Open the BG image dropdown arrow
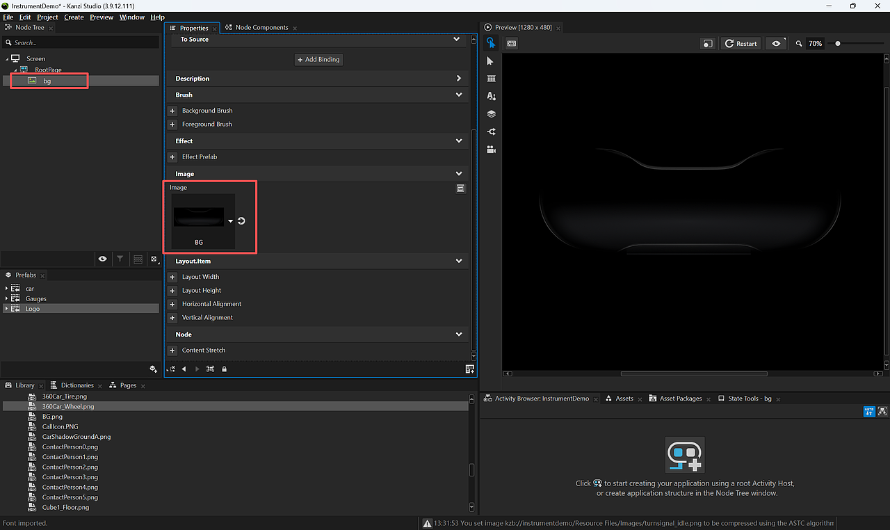890x530 pixels. [231, 221]
